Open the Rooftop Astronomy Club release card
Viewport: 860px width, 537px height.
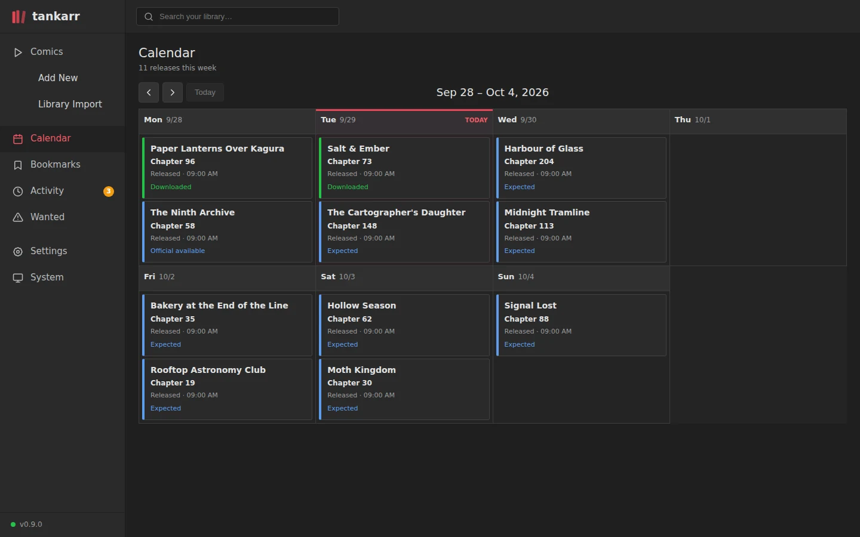coord(227,389)
